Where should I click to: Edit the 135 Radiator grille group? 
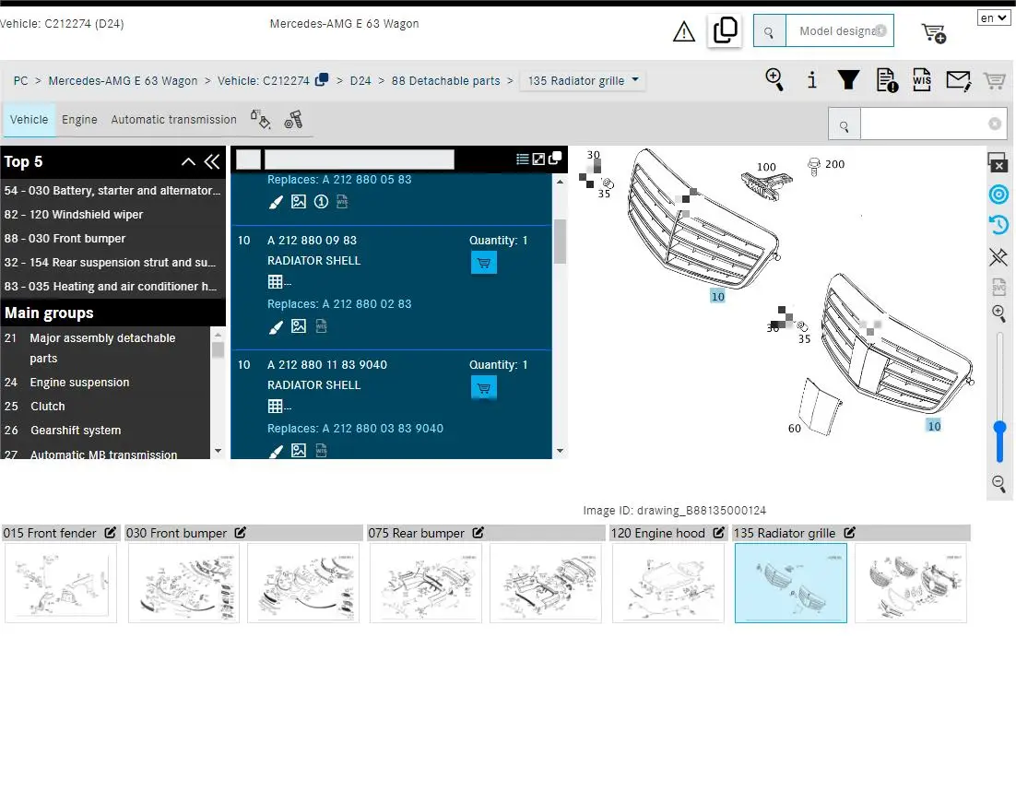[x=849, y=532]
